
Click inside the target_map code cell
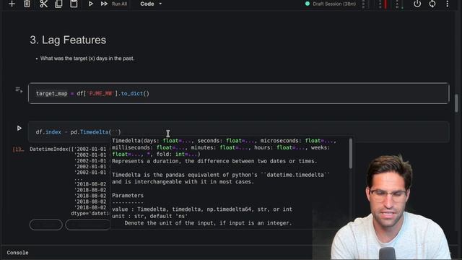[239, 93]
